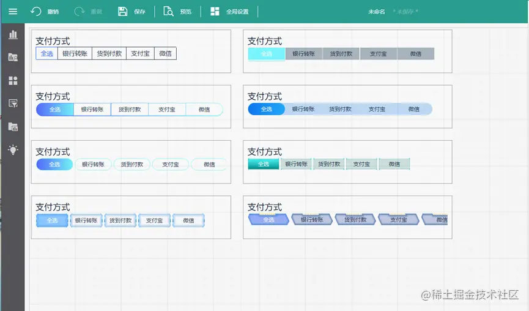529x311 pixels.
Task: Select 微信 in light-blue pill bar
Action: coord(414,109)
